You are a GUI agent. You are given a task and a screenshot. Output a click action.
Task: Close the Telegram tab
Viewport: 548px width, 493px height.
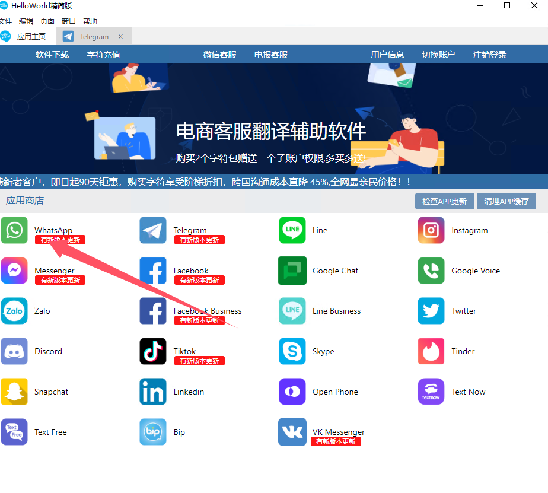click(x=120, y=36)
